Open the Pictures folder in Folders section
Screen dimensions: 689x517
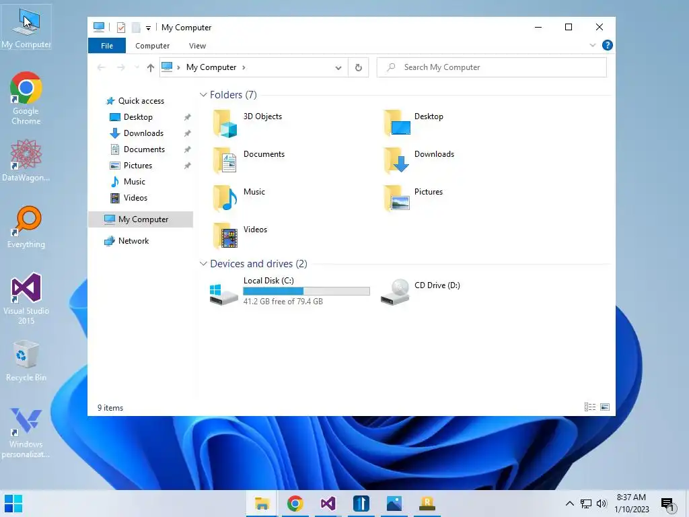(x=414, y=199)
